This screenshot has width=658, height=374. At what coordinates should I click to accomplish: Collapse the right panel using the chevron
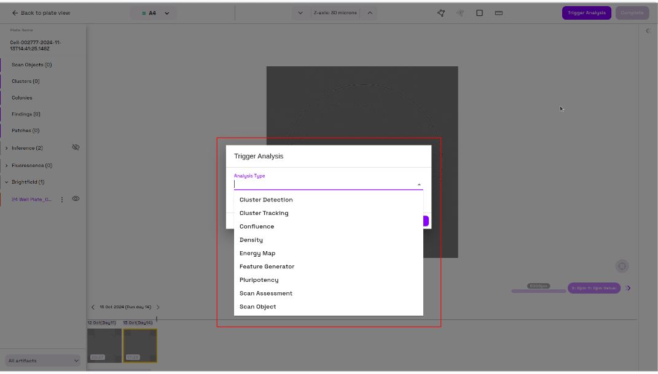(x=648, y=30)
